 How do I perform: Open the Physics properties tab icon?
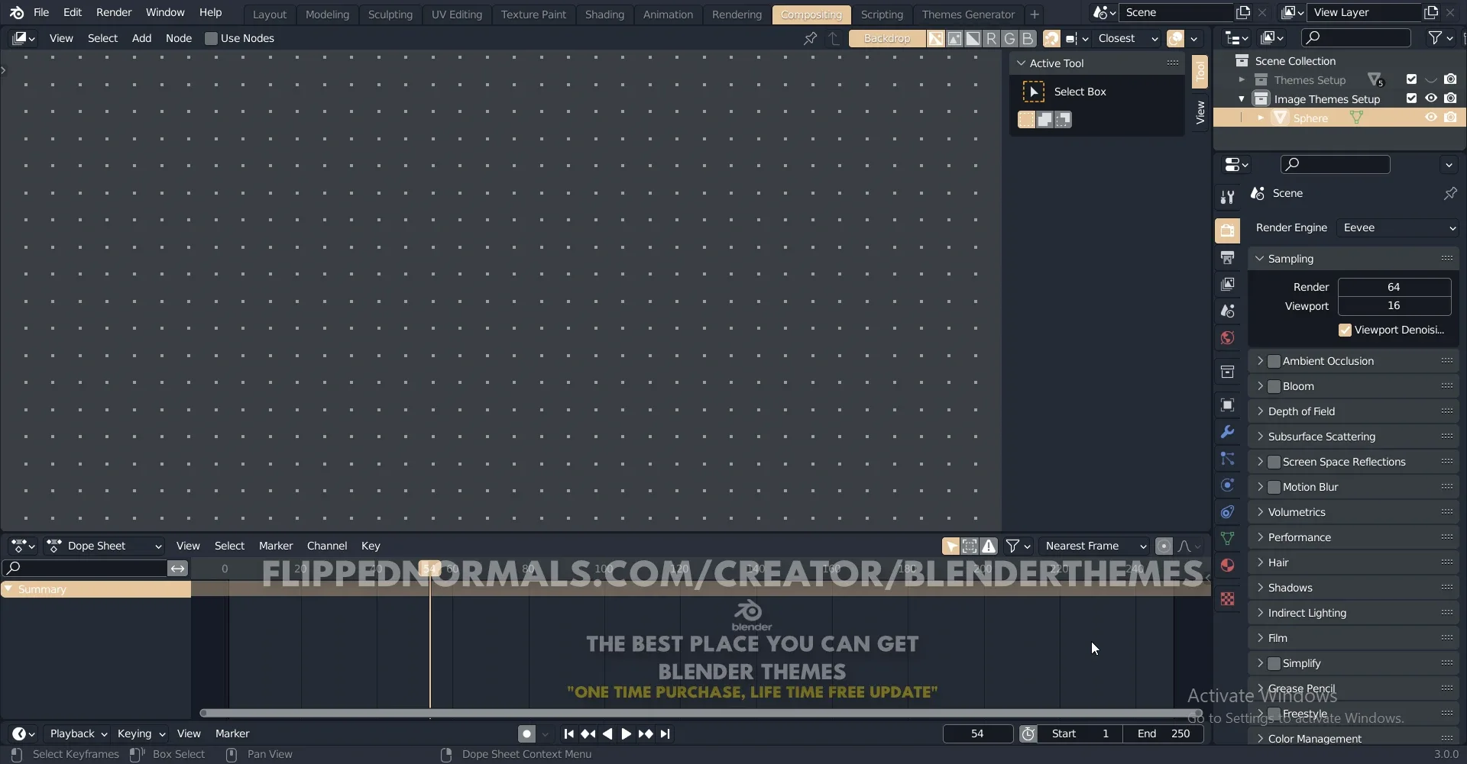[x=1227, y=485]
